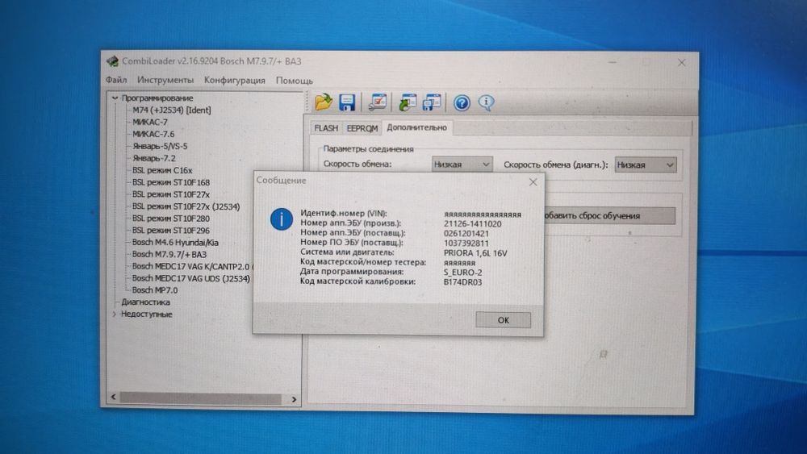
Task: Select BSL режим ST10F168 tree item
Action: (171, 182)
